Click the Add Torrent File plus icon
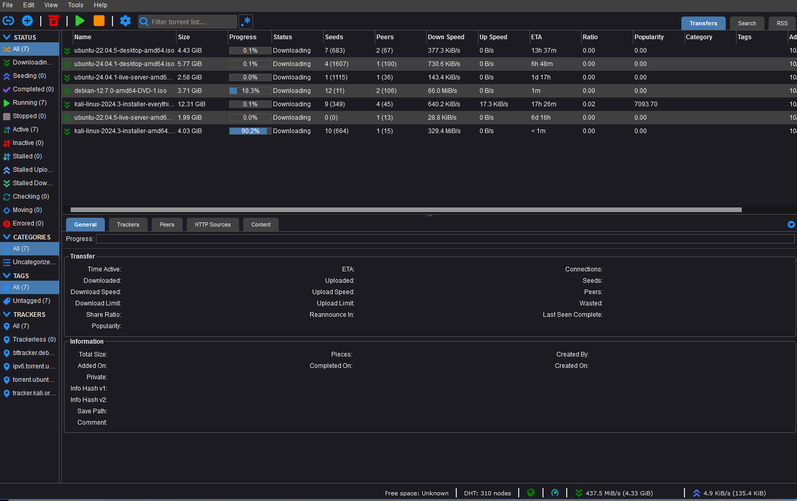 point(27,21)
